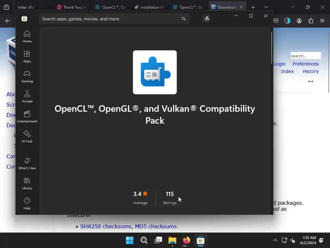Screen dimensions: 330x248
Task: Open the Index link on webpage
Action: (x=287, y=71)
